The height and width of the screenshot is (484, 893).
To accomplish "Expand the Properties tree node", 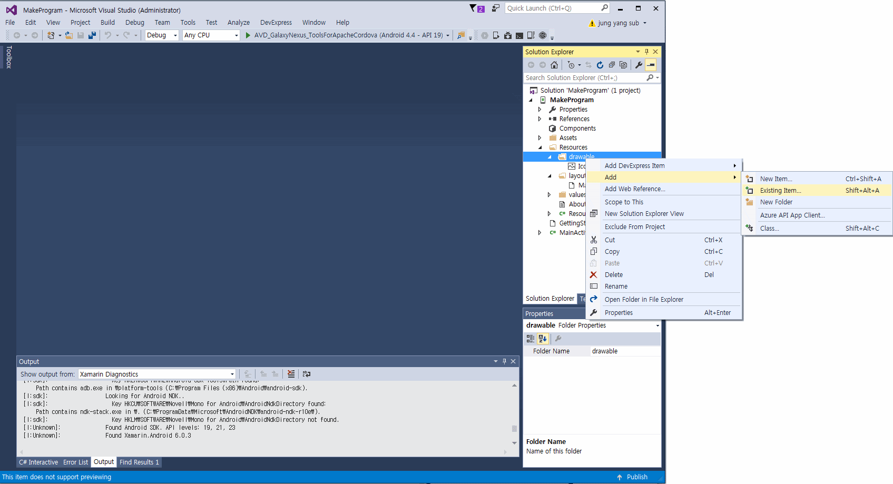I will pyautogui.click(x=539, y=110).
